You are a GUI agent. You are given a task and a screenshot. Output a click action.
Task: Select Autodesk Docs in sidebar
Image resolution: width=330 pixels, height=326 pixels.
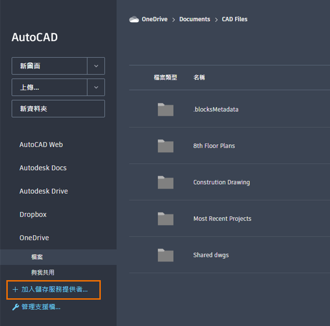coord(43,168)
